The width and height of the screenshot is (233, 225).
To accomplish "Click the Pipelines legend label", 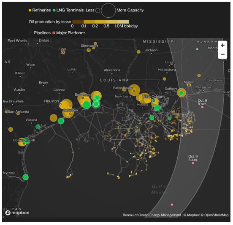I will 42,33.
